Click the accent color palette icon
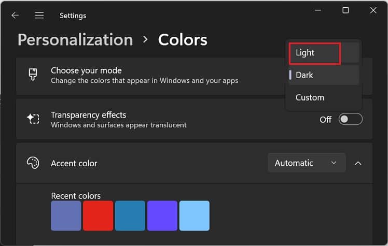Viewport: 388px width, 246px height. click(x=33, y=163)
